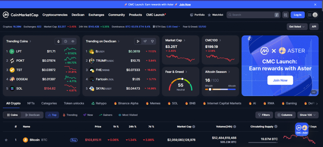Open the Portfolio pie-chart icon
This screenshot has height=147, width=323.
click(x=191, y=15)
